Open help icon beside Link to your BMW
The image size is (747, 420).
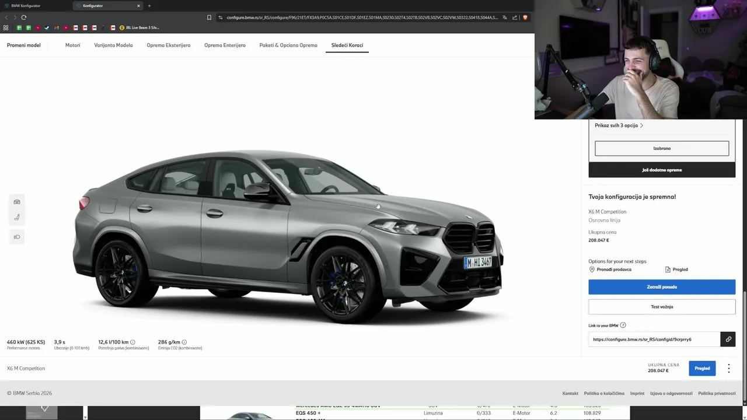tap(623, 325)
